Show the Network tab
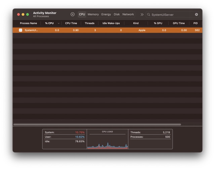 click(x=128, y=14)
